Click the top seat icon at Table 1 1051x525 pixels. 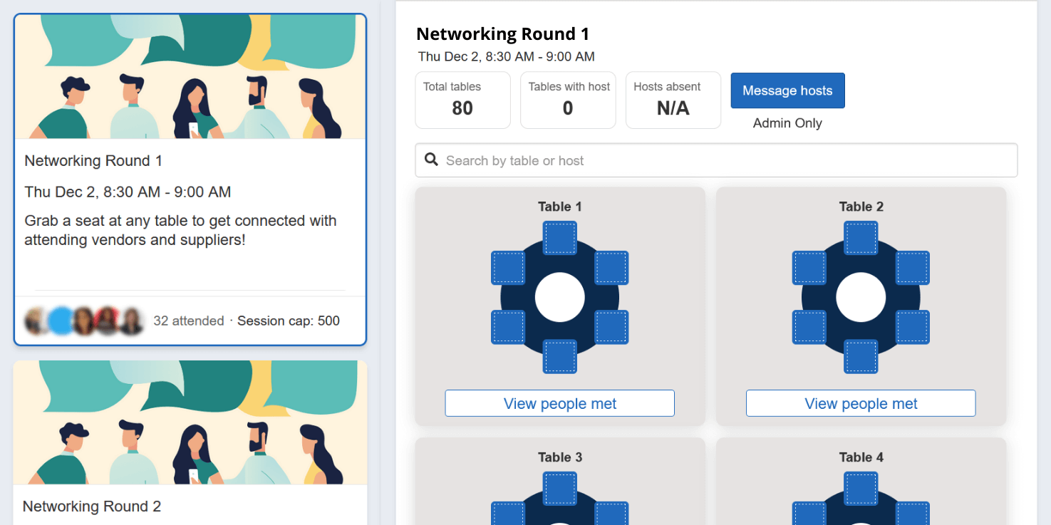click(560, 238)
